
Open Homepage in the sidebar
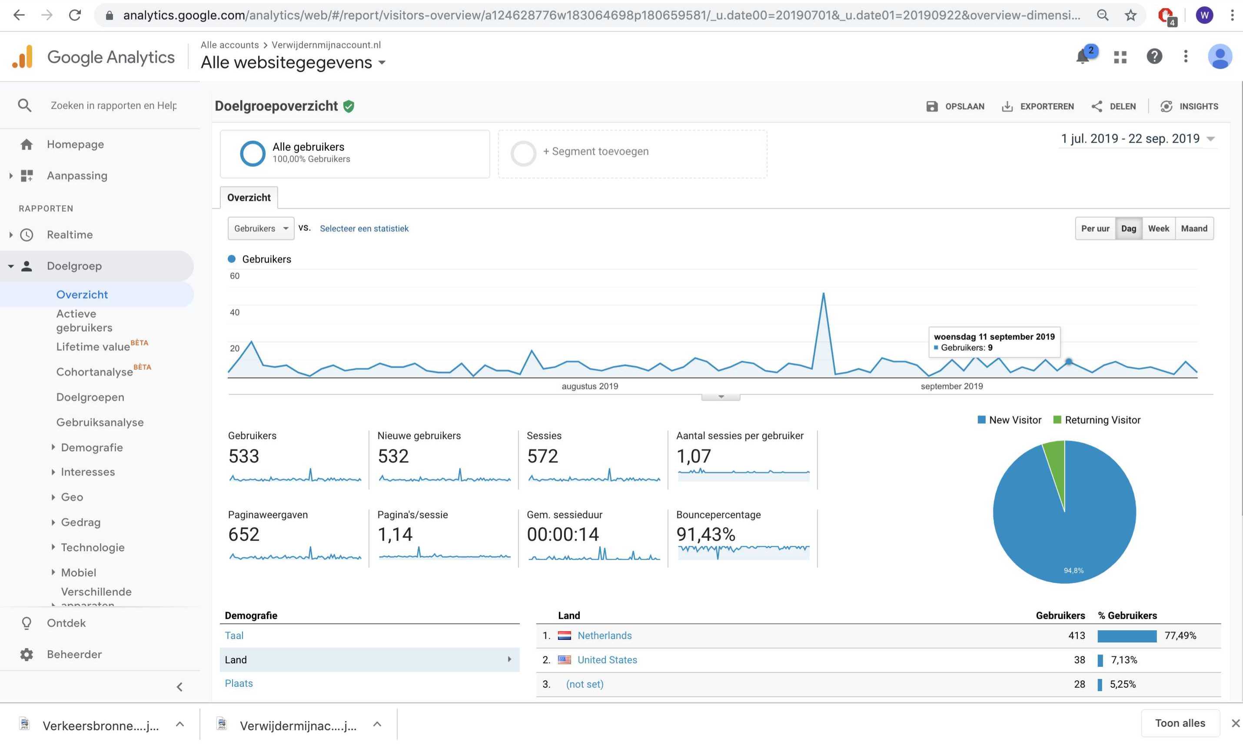[x=75, y=145]
